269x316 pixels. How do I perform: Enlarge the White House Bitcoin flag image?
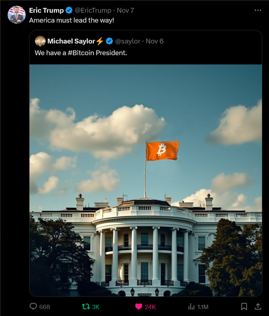click(146, 180)
